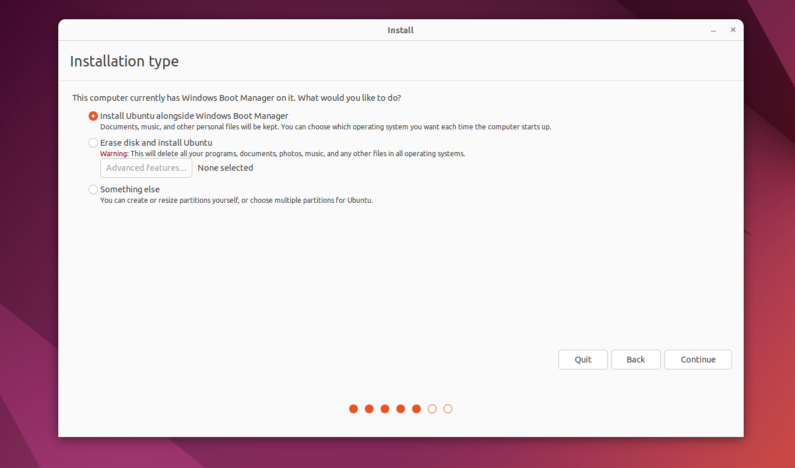
Task: Click the last hollow progress dot
Action: pos(448,409)
